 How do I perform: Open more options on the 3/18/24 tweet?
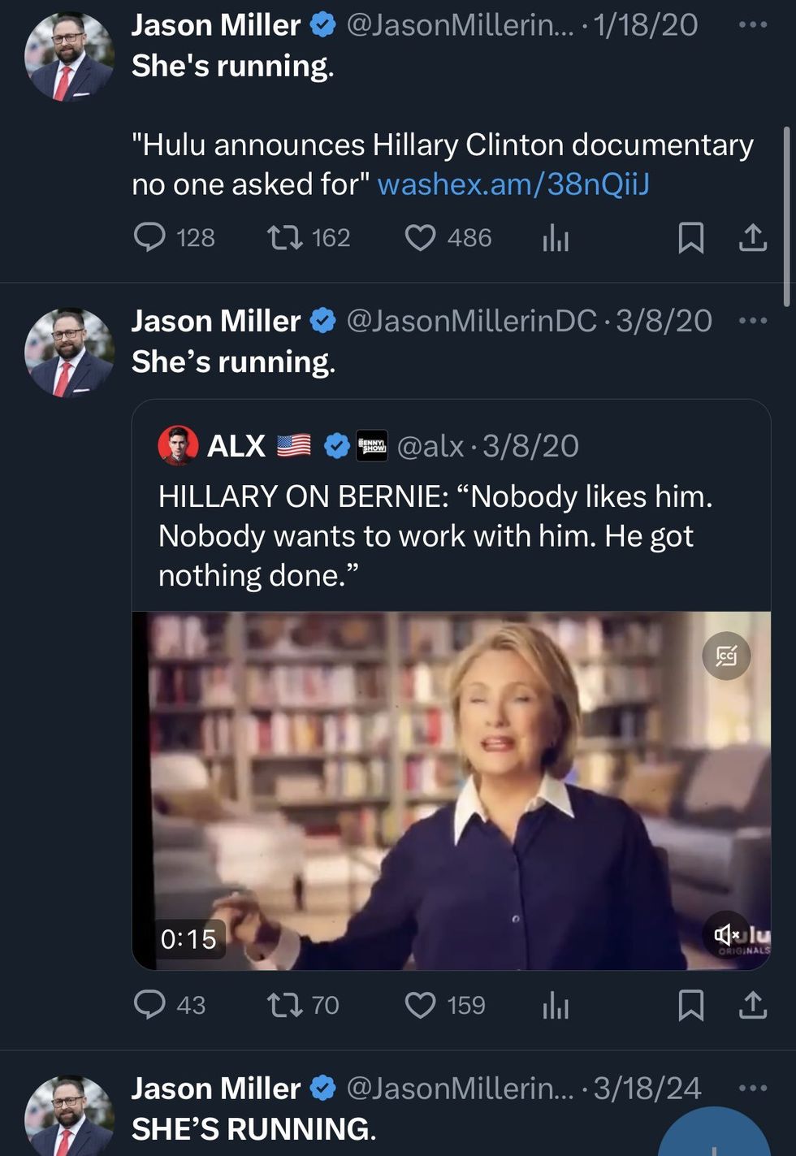tap(752, 1087)
